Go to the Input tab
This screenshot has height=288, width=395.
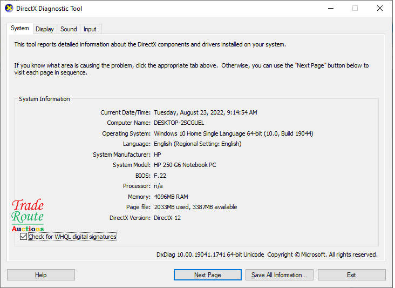tap(90, 29)
